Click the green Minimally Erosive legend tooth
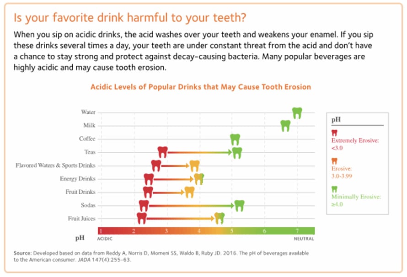The width and height of the screenshot is (407, 277). click(334, 189)
